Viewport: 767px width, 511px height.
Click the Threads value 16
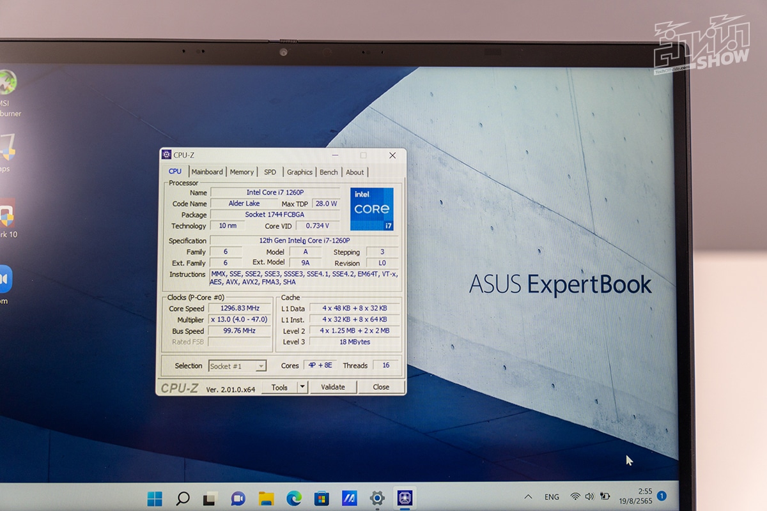(386, 365)
